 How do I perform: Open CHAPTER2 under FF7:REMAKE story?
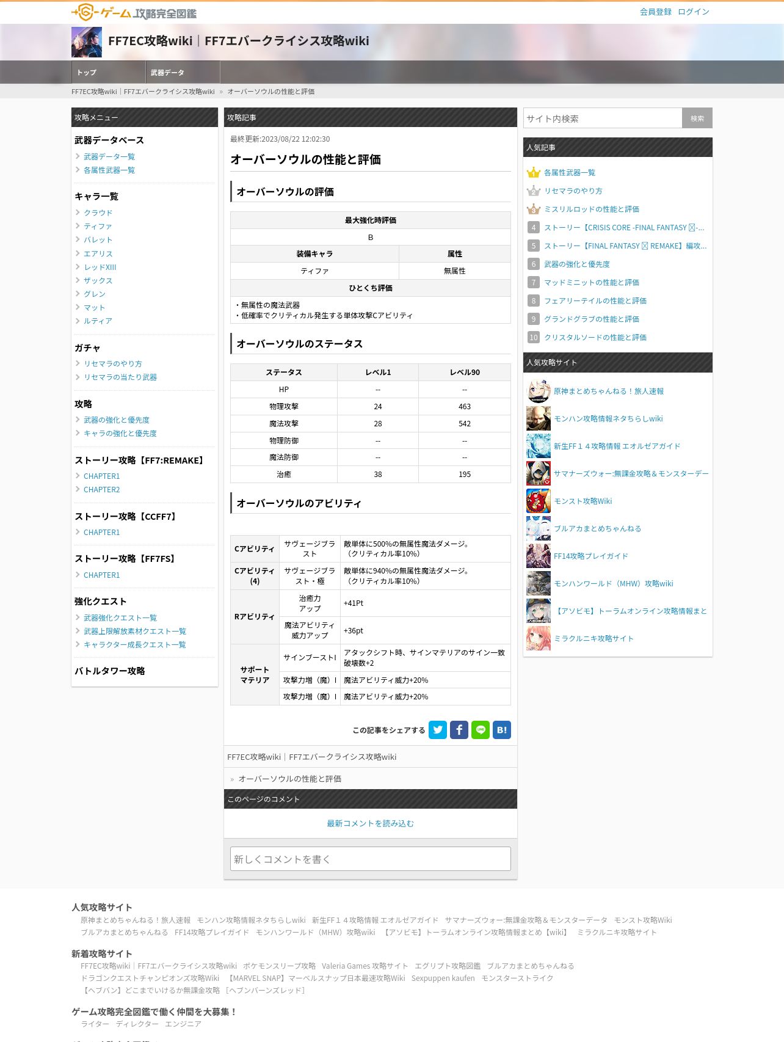[x=102, y=489]
